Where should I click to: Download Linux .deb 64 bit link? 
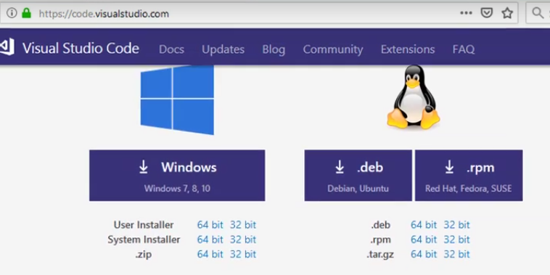[424, 225]
